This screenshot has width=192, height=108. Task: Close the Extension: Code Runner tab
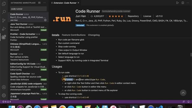[78, 3]
